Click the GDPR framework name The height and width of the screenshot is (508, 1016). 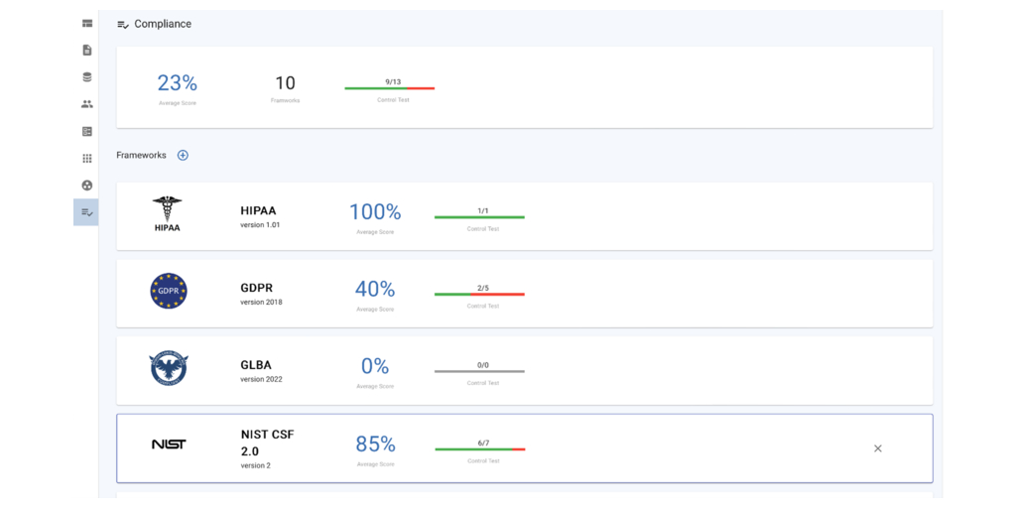coord(258,288)
